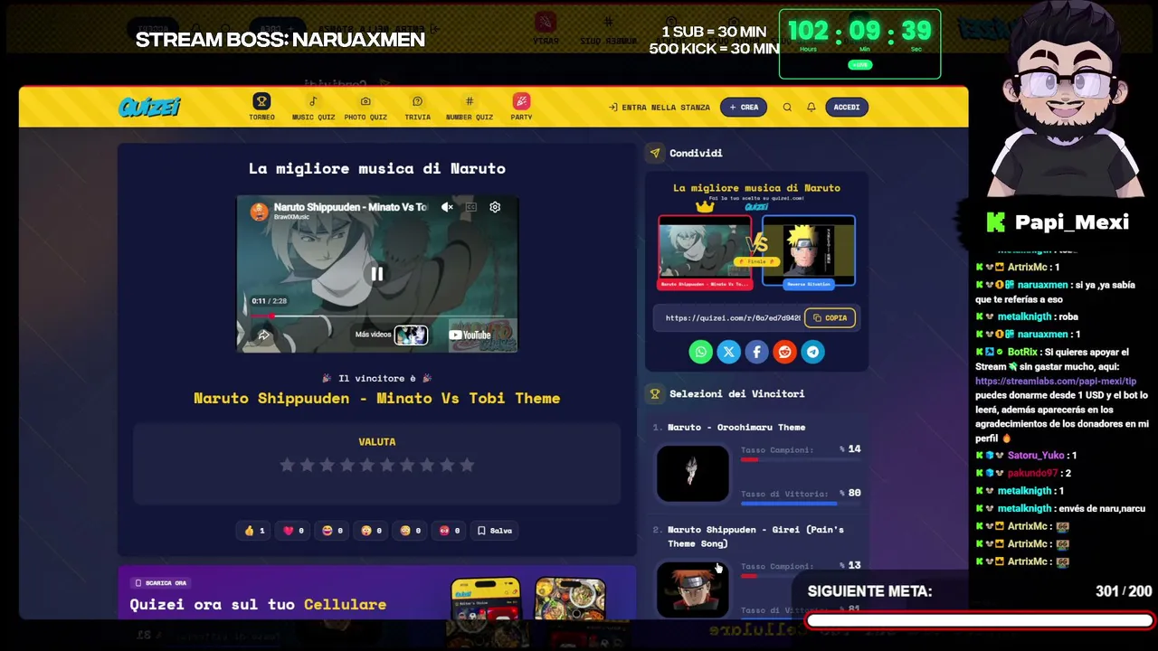The width and height of the screenshot is (1158, 651).
Task: Open the Photo Quiz section
Action: [x=365, y=107]
